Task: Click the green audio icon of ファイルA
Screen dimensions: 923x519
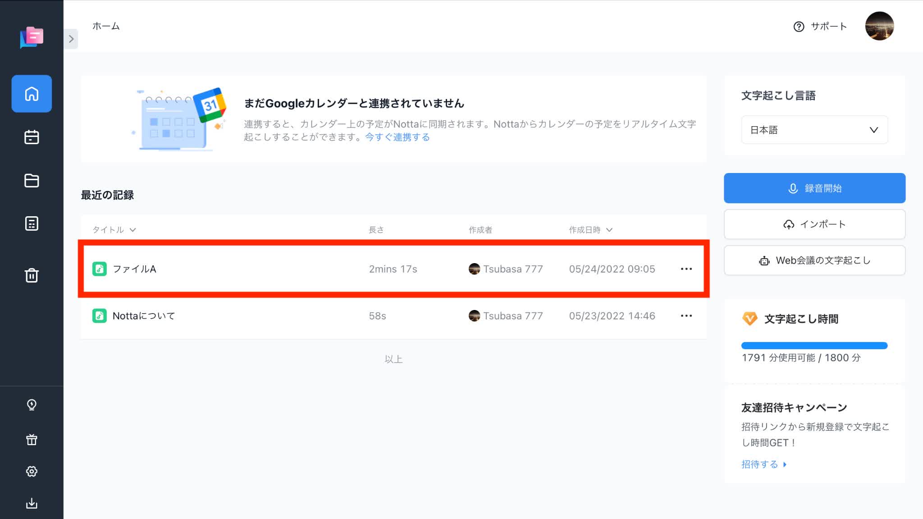Action: 100,269
